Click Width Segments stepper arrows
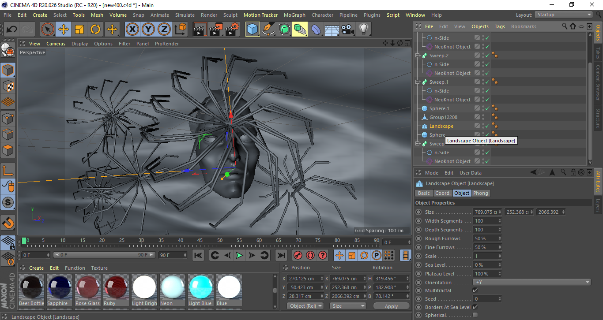This screenshot has height=320, width=603. (500, 221)
